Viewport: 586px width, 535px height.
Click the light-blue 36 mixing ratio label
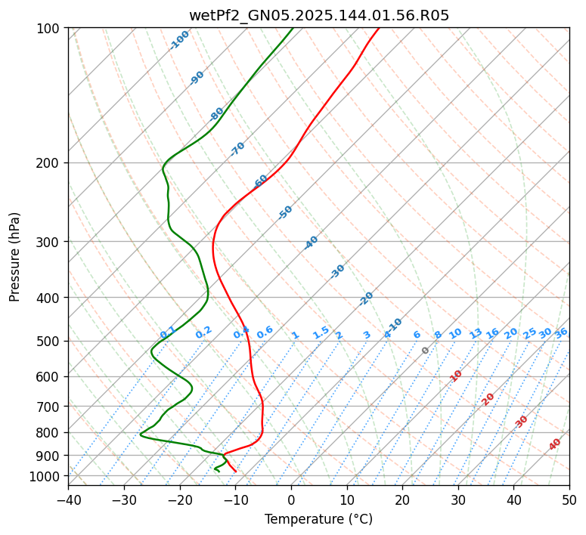561,333
